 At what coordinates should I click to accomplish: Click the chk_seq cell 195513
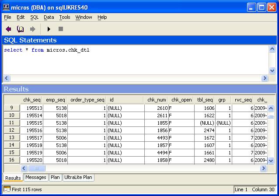(31, 108)
